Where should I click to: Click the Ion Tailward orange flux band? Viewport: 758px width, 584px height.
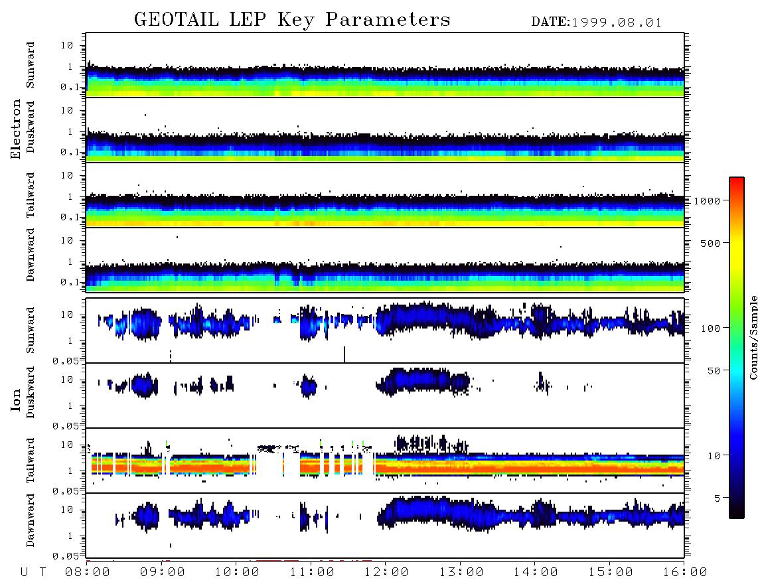coord(385,467)
